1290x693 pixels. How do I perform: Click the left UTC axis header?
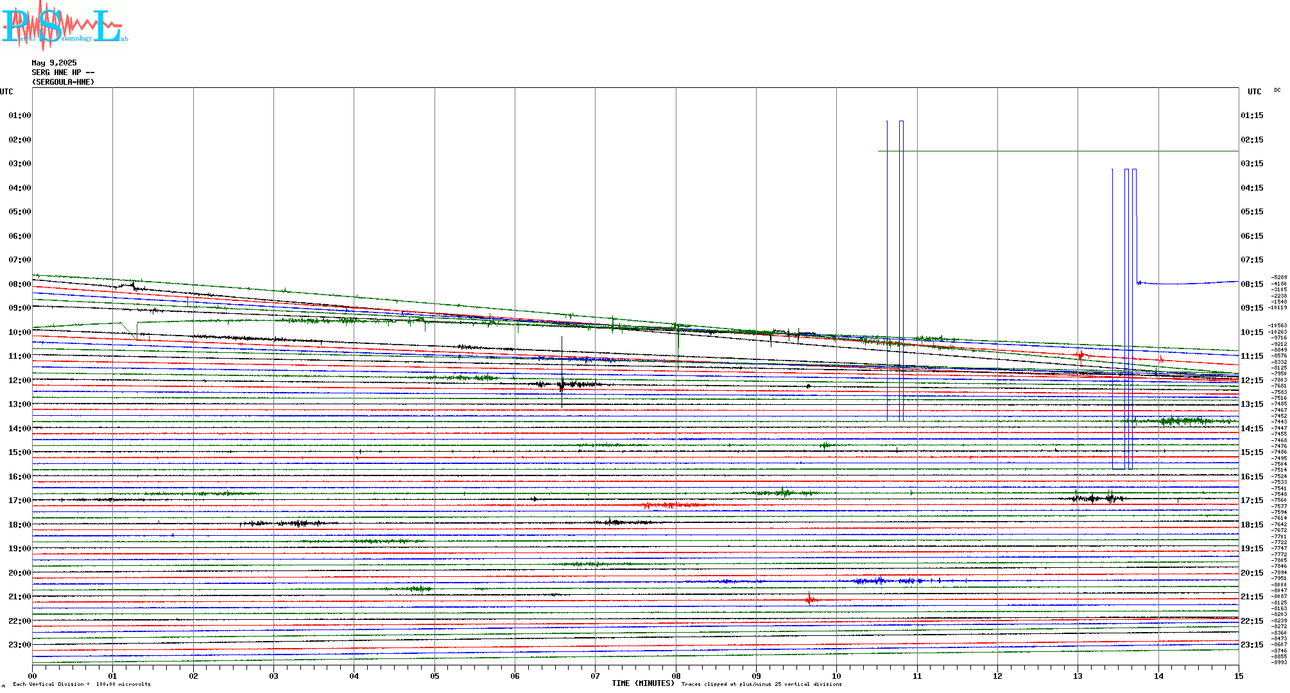pyautogui.click(x=6, y=92)
